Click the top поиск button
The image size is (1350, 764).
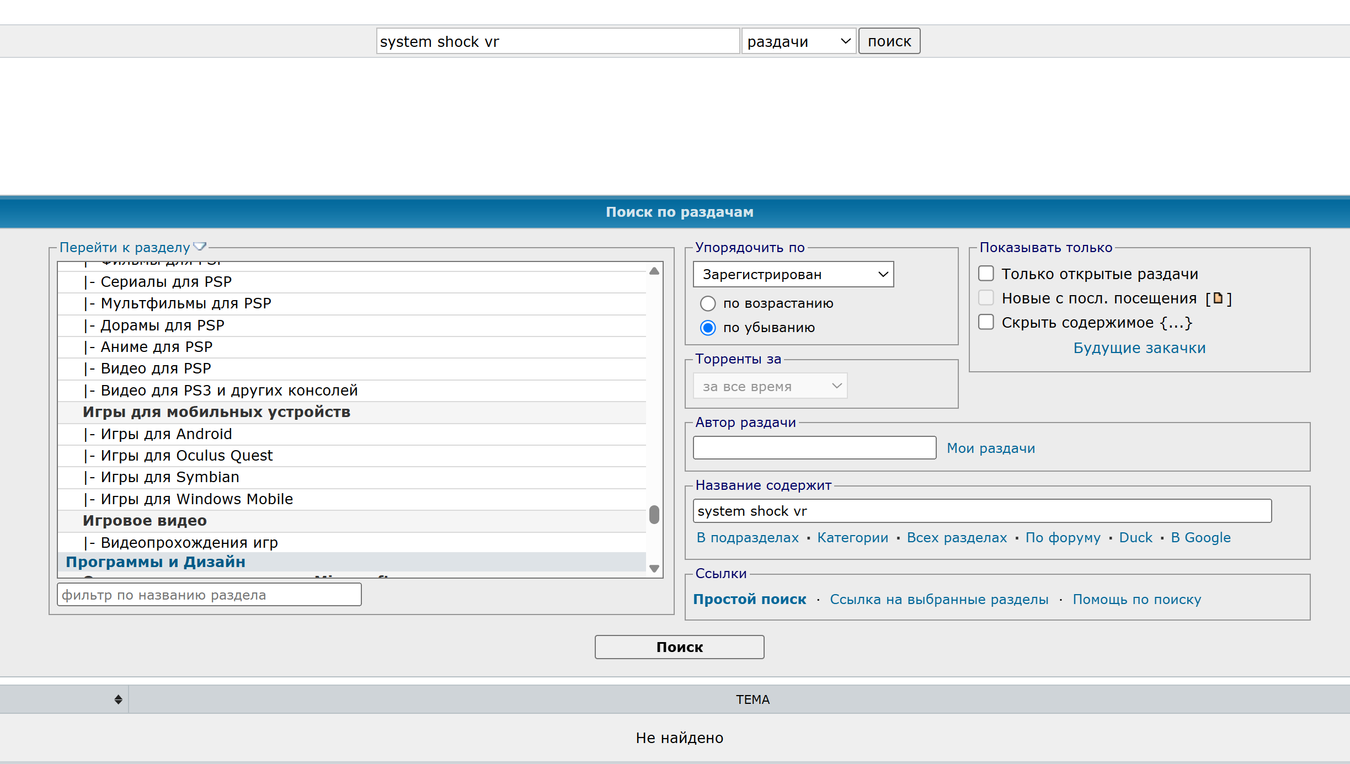(x=889, y=41)
